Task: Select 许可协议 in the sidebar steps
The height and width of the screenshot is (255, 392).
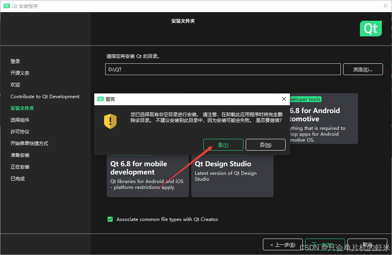Action: pos(20,131)
